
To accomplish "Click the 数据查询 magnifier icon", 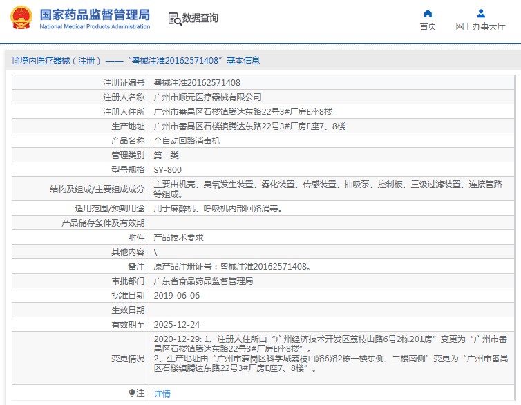I will click(x=174, y=19).
